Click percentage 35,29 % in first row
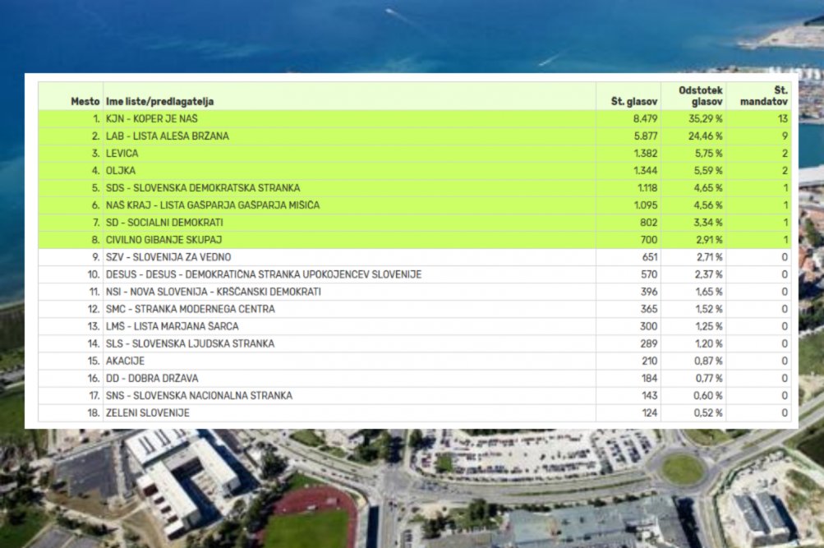The height and width of the screenshot is (548, 824). (706, 119)
